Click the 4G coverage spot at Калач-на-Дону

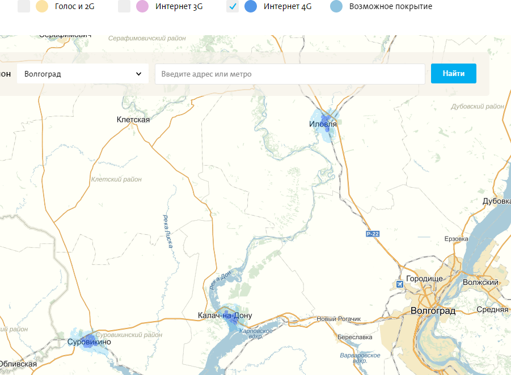coord(232,322)
